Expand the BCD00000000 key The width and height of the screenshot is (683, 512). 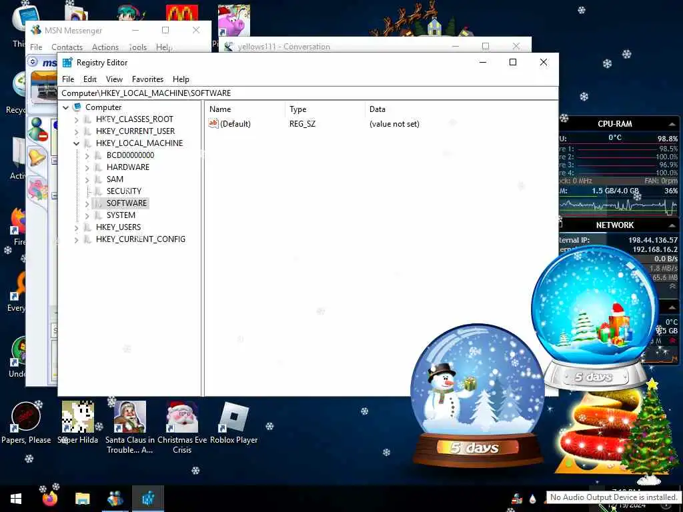coord(87,155)
